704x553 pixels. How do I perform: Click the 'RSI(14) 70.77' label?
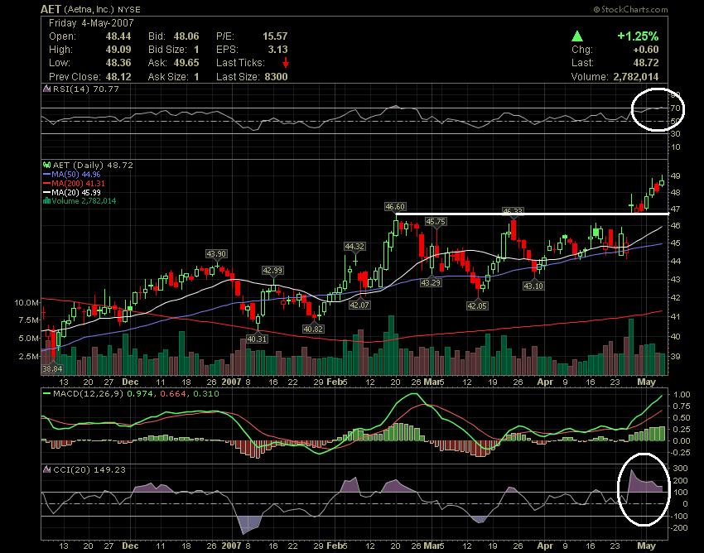[x=86, y=89]
